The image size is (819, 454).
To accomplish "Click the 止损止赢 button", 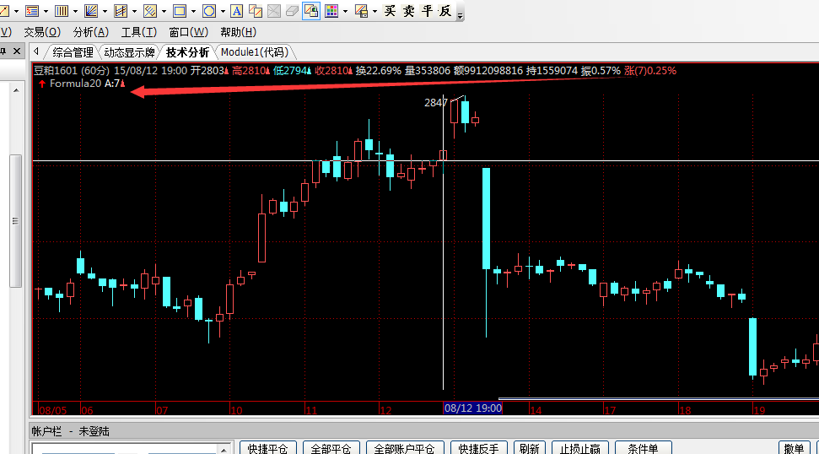I will 580,448.
